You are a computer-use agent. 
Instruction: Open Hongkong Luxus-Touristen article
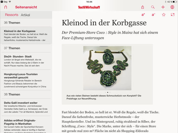pyautogui.click(x=26, y=80)
